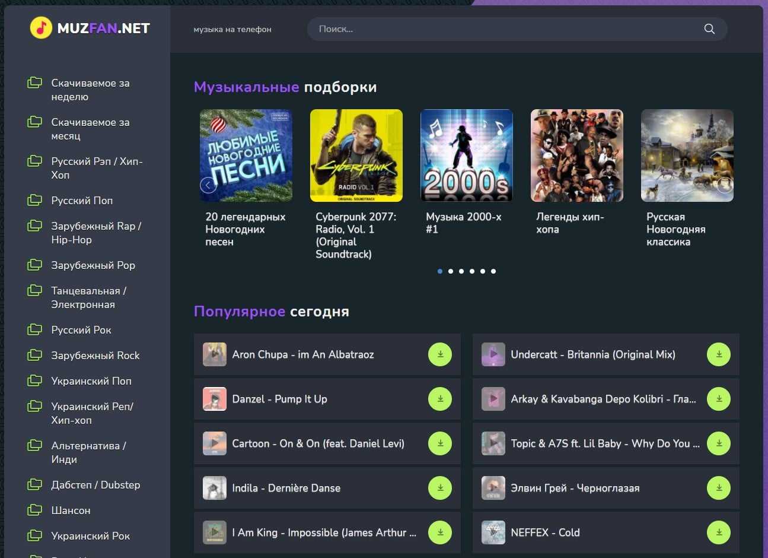Image resolution: width=768 pixels, height=558 pixels.
Task: Download Arkay & Kavabanga Depo Kolibri track
Action: [x=719, y=399]
